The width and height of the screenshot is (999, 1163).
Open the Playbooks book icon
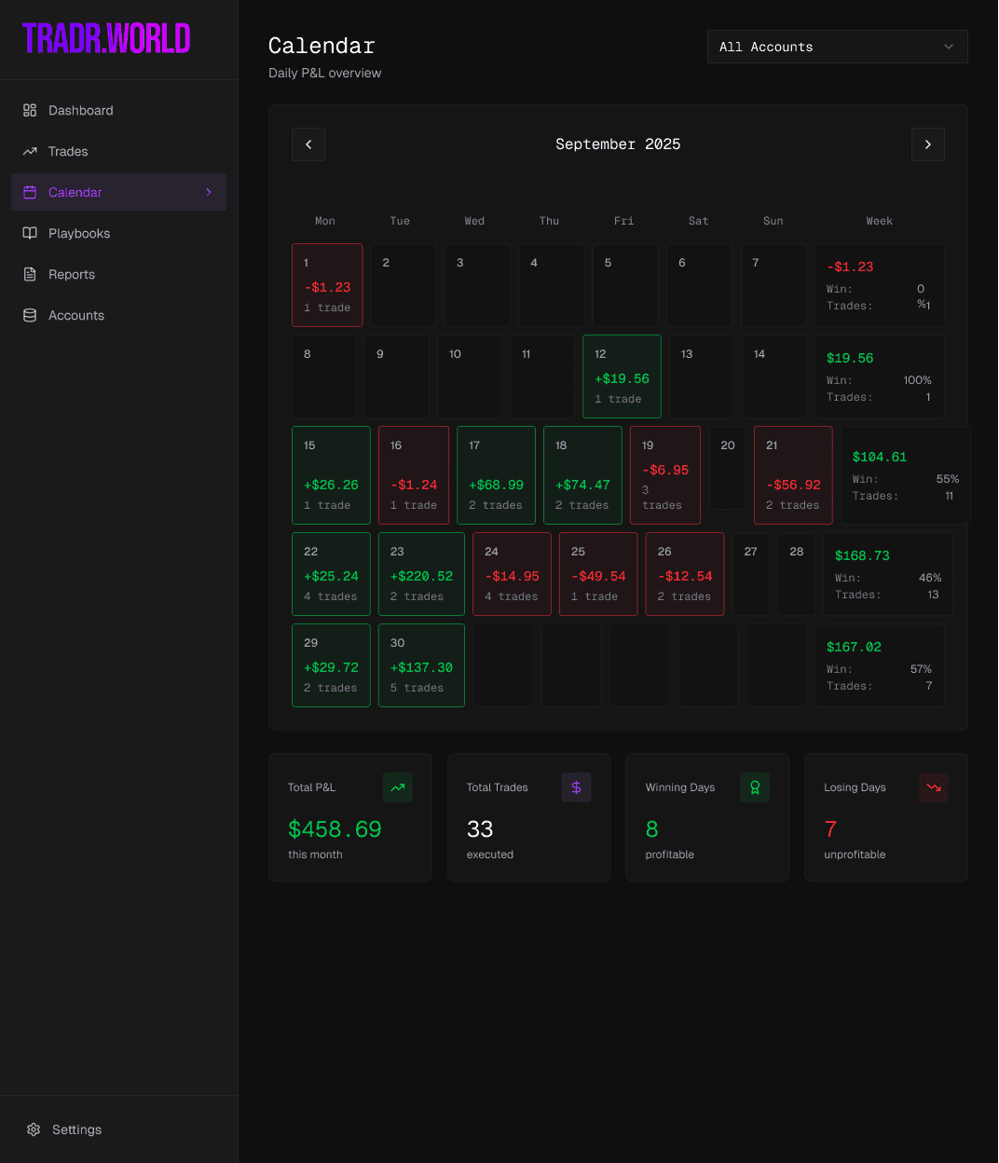point(29,233)
